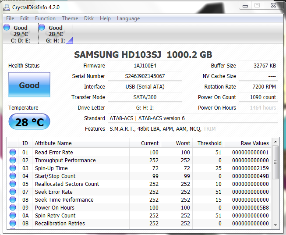Click the Transfer Mode field SATA/300
Screen dimensions: 286x235
coord(145,97)
